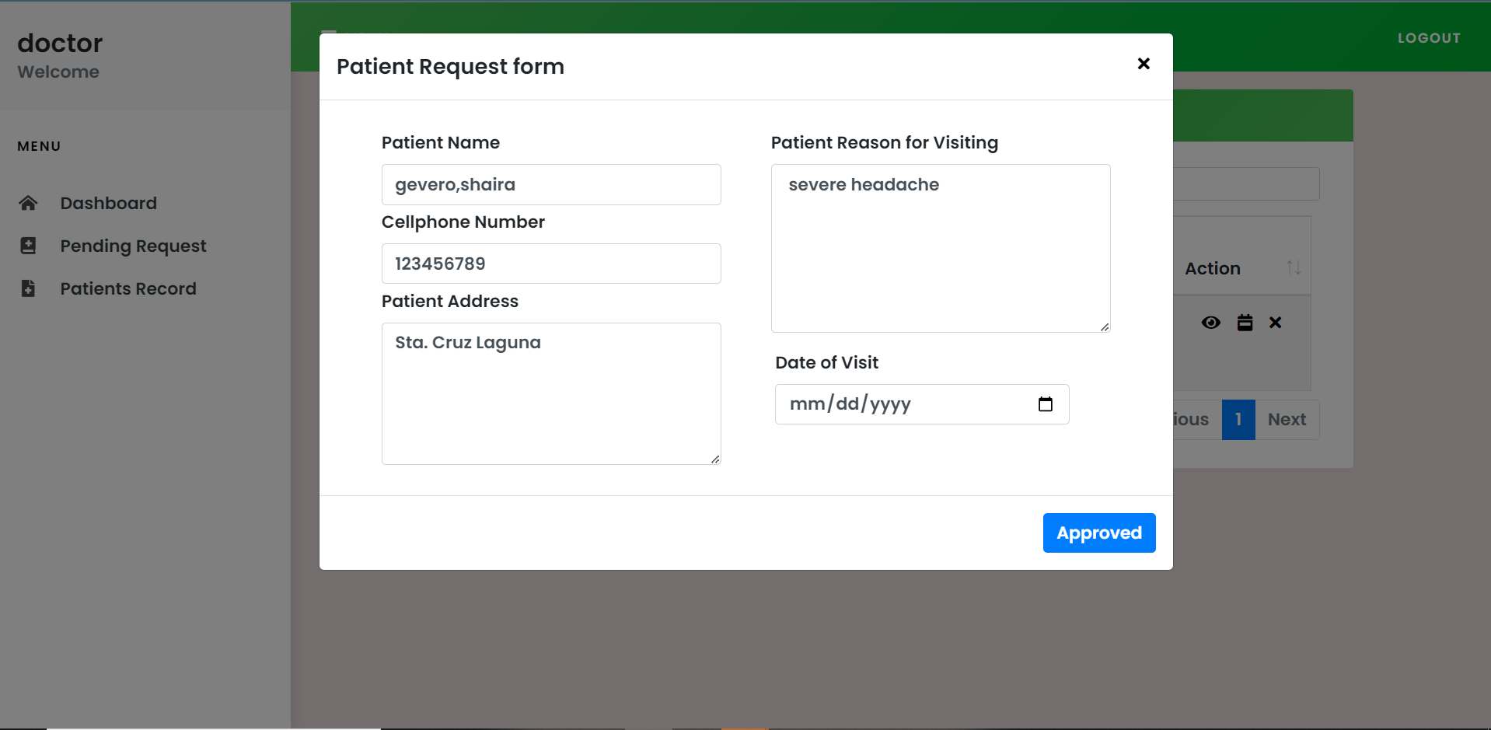This screenshot has height=730, width=1491.
Task: Select page 1 in pagination
Action: (x=1238, y=420)
